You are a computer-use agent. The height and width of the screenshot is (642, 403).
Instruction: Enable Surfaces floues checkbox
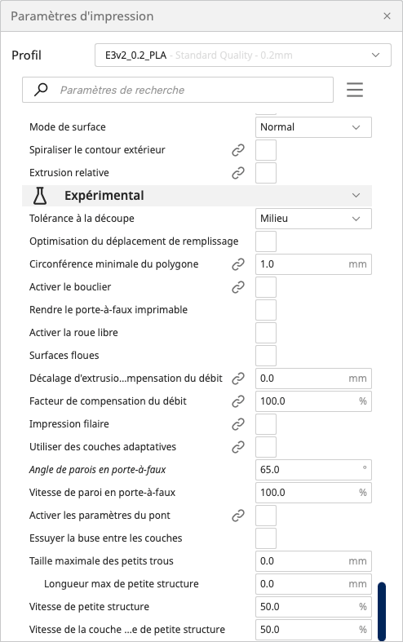[x=266, y=356]
